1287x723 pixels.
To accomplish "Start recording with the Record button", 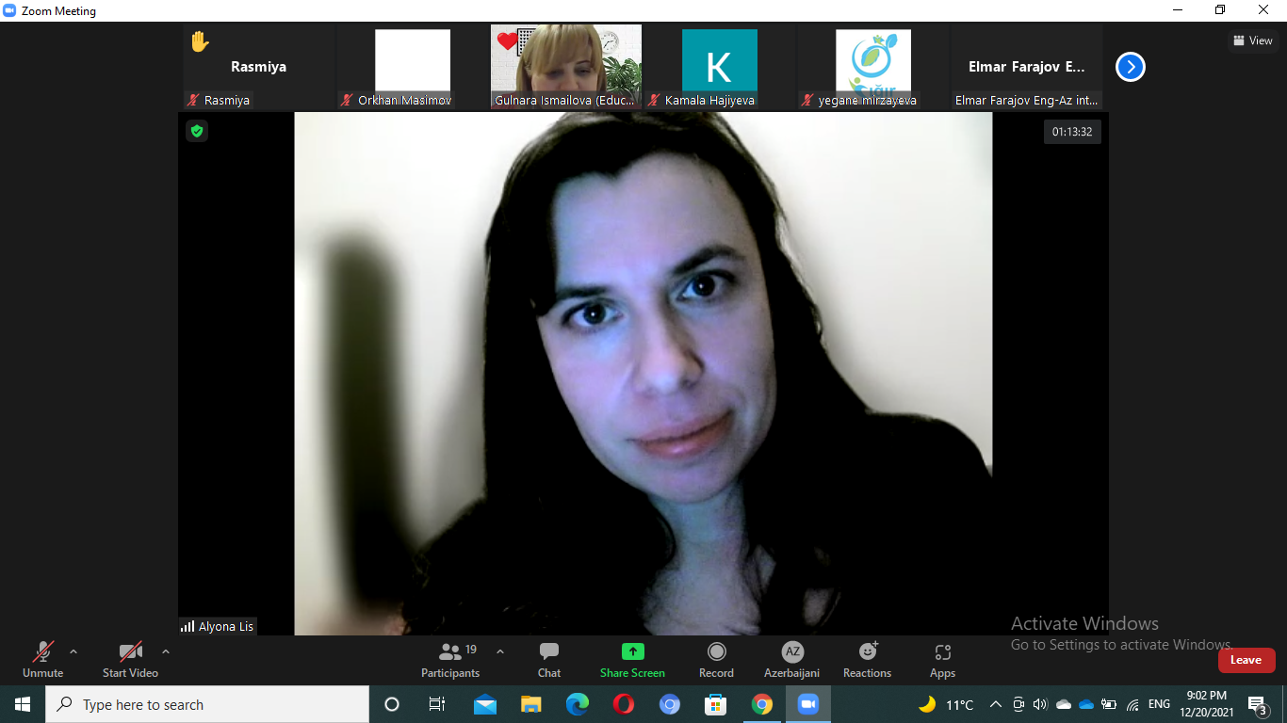I will [x=716, y=659].
